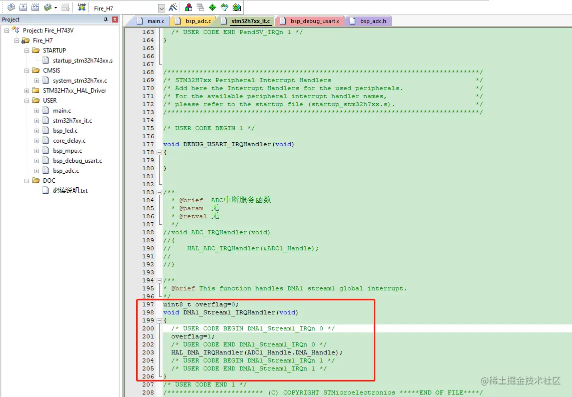This screenshot has width=572, height=397.
Task: Pin the Project panel
Action: [x=106, y=20]
